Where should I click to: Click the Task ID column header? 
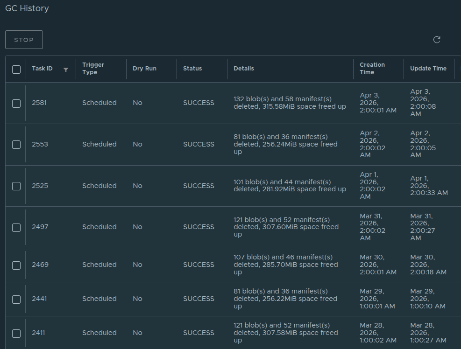pyautogui.click(x=42, y=69)
